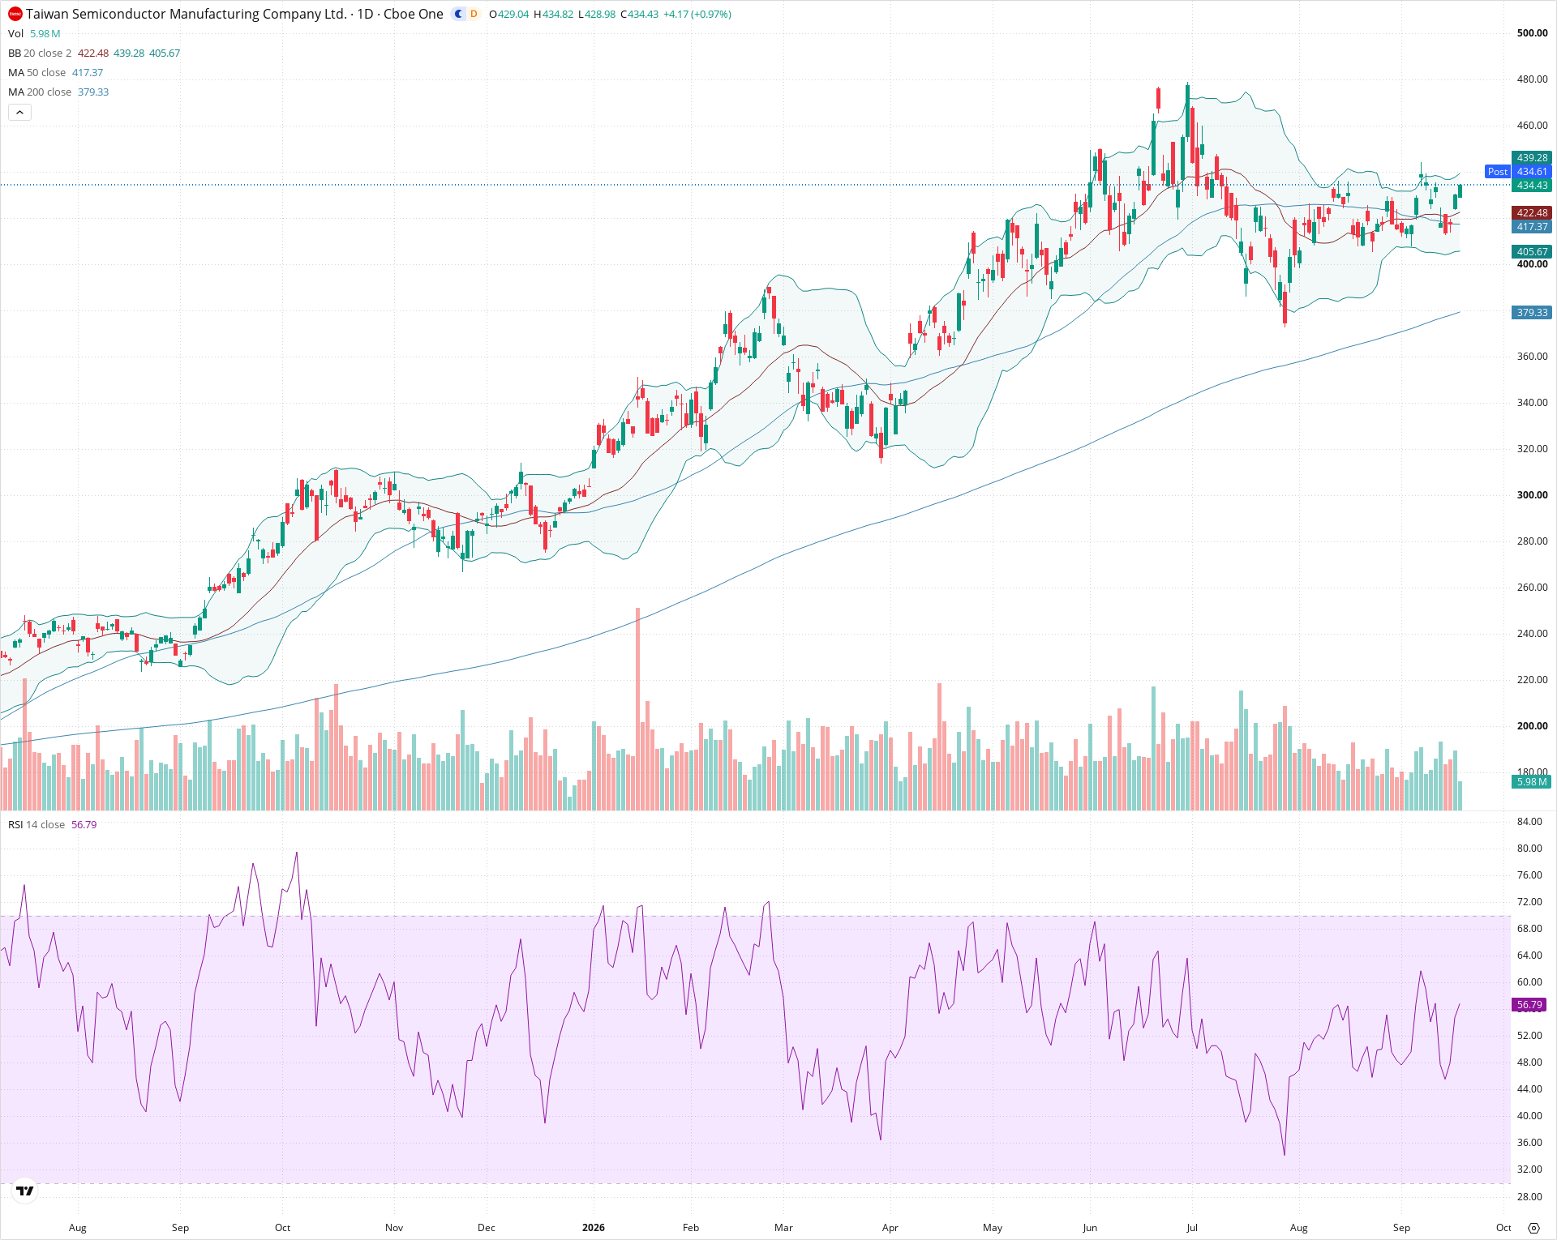Click the 439.28 upper band price label
Screen dimensions: 1557x1240
pos(1532,158)
